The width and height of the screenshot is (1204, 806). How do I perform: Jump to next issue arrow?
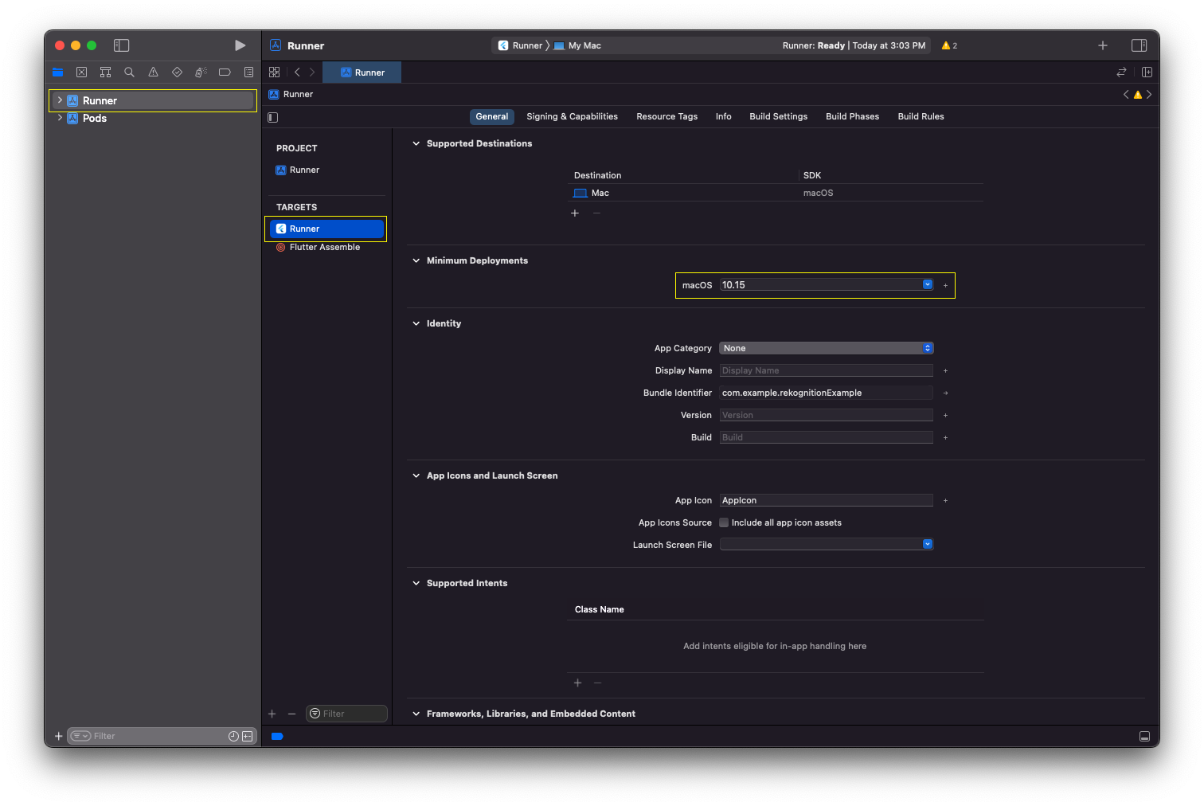pyautogui.click(x=1149, y=94)
